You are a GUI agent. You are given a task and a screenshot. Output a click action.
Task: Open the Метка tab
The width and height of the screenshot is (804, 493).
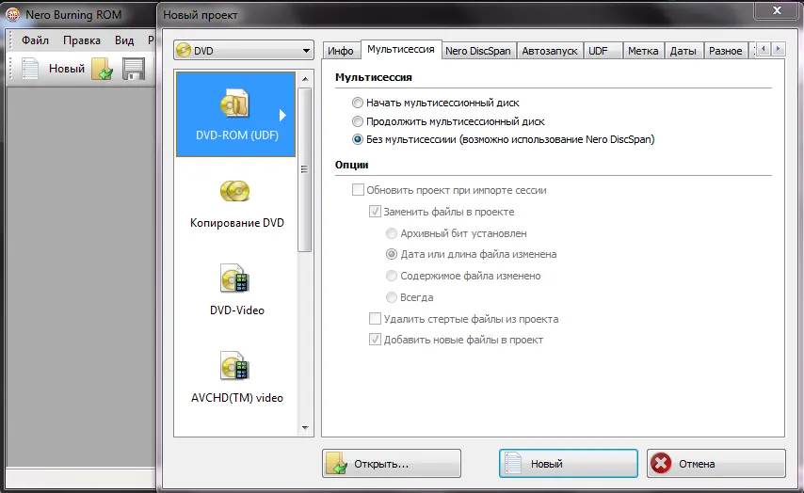pos(643,51)
